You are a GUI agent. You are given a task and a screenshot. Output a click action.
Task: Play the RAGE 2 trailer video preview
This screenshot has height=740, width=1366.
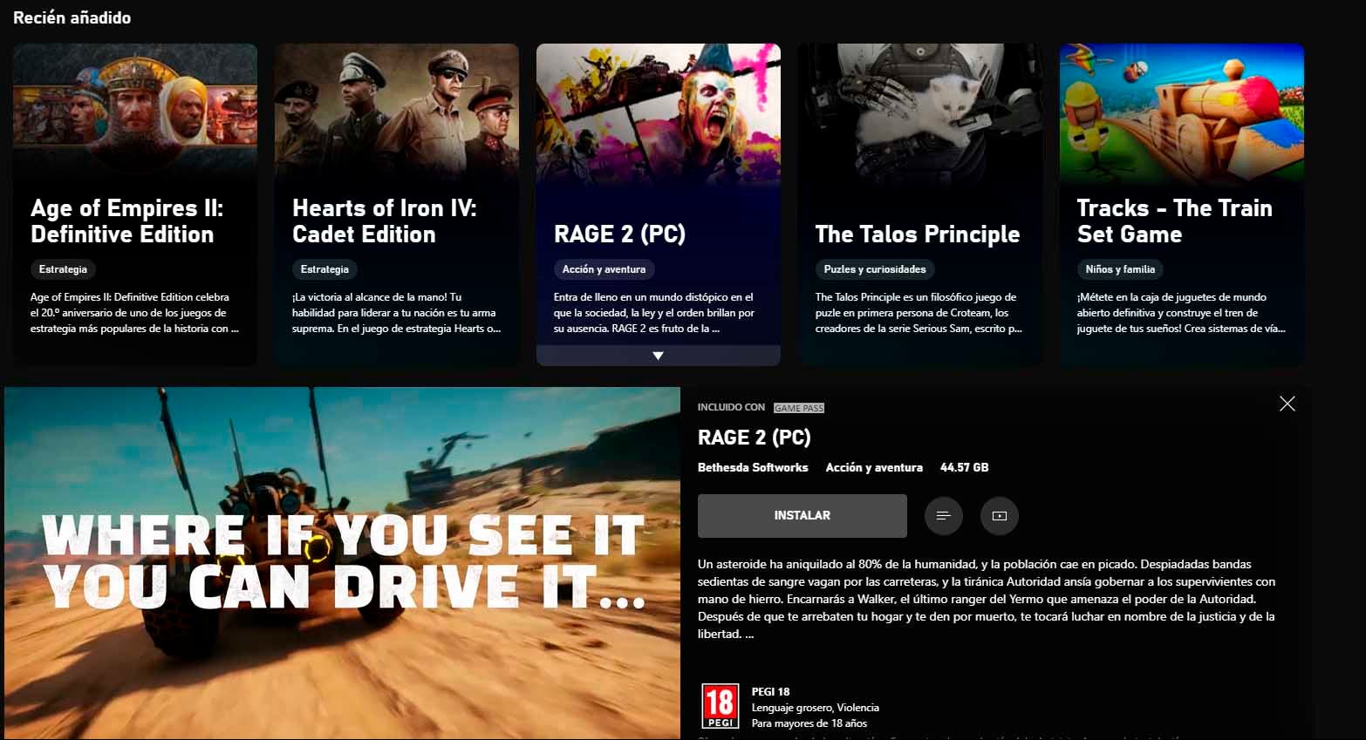coord(342,563)
